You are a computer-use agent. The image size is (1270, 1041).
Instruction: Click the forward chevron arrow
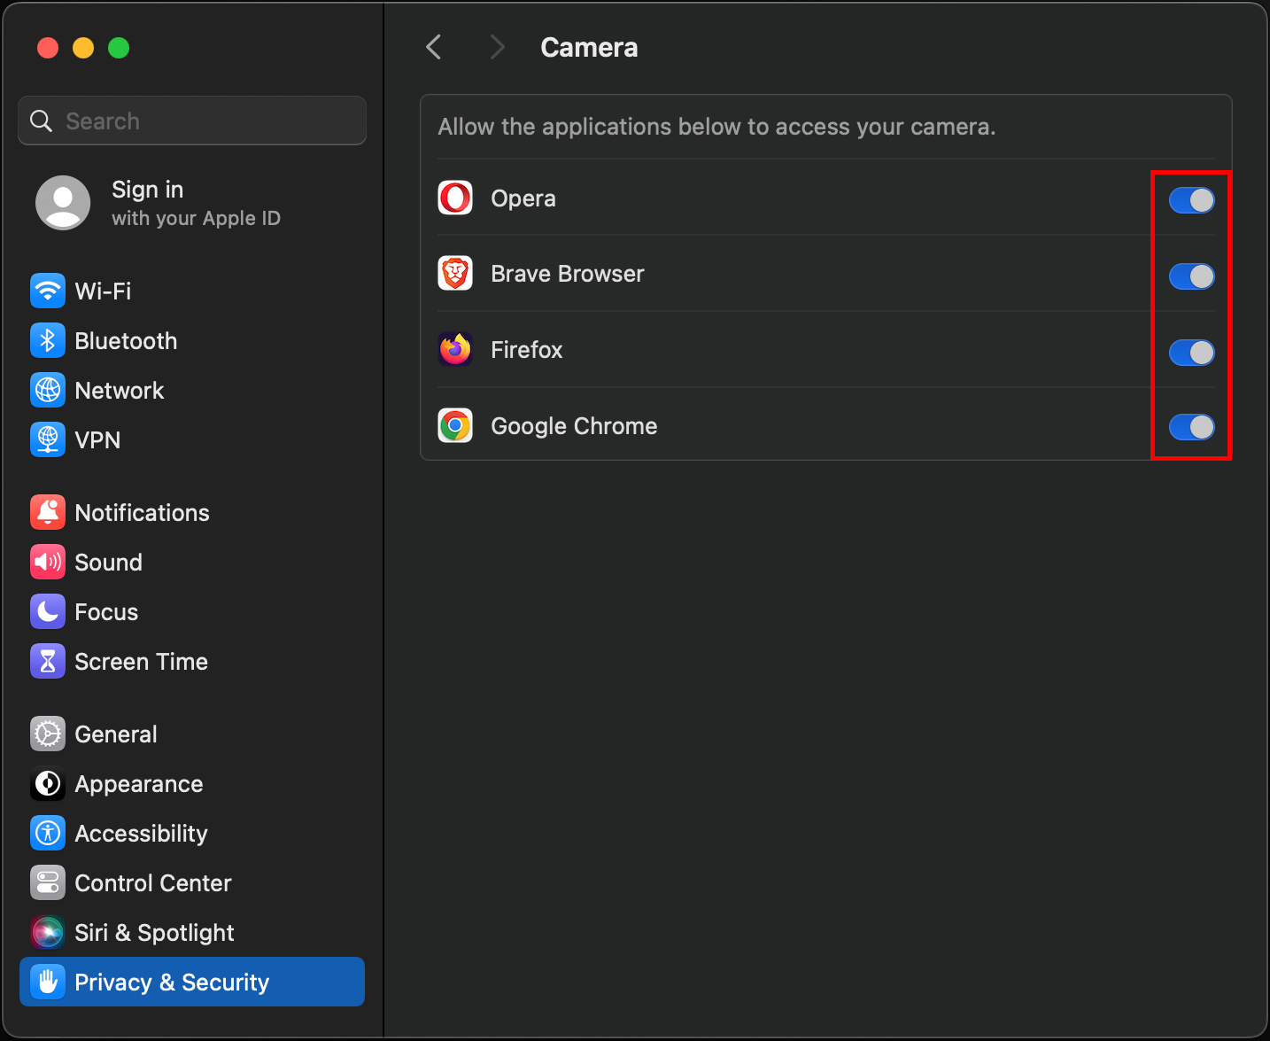pyautogui.click(x=497, y=47)
